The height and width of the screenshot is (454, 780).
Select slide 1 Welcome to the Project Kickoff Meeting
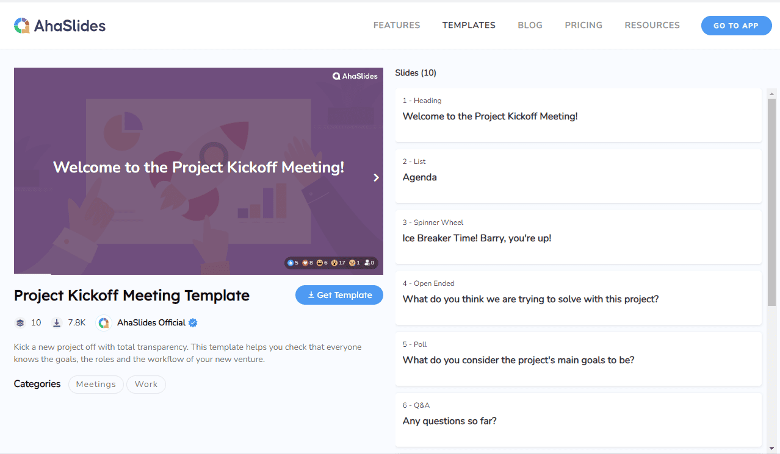pos(579,115)
